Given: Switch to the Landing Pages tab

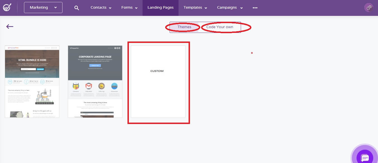Looking at the screenshot, I should point(160,8).
